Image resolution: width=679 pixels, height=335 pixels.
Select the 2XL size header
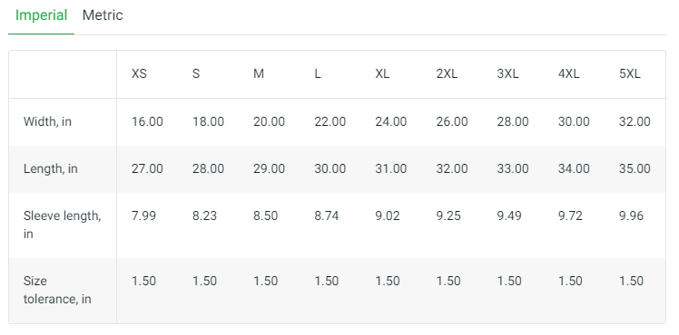click(447, 74)
